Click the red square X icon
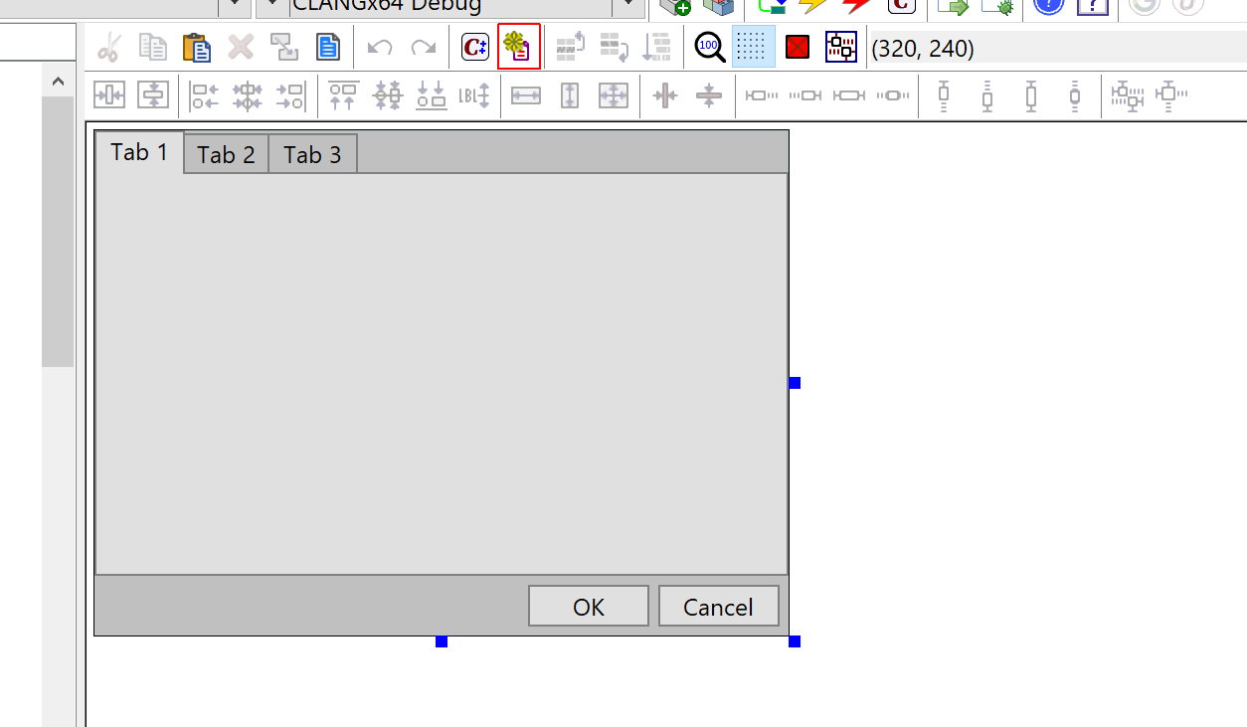1247x727 pixels. click(798, 47)
